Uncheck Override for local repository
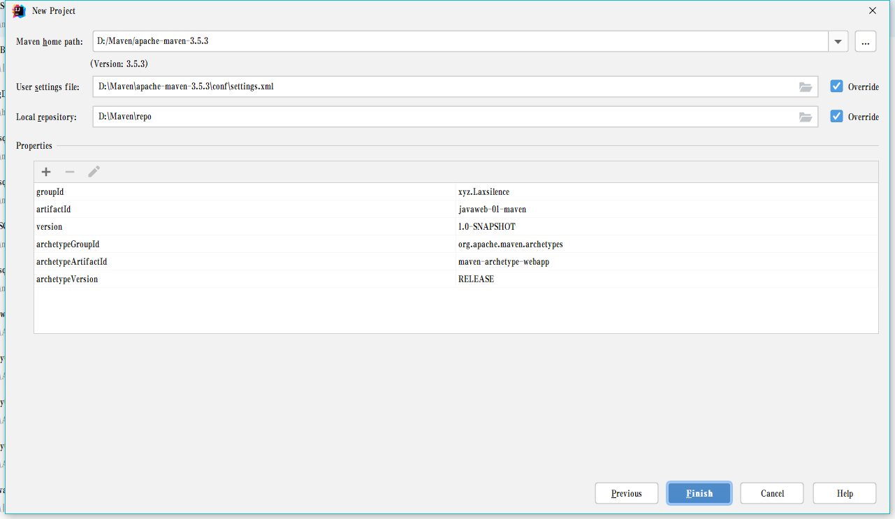Image resolution: width=895 pixels, height=519 pixels. [836, 117]
